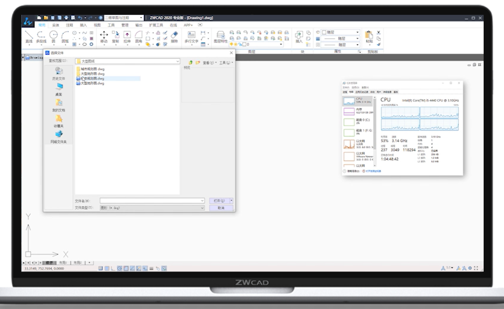Select the Circle (圆) tool in ribbon
Screen dimensions: 504x309
(x=53, y=36)
